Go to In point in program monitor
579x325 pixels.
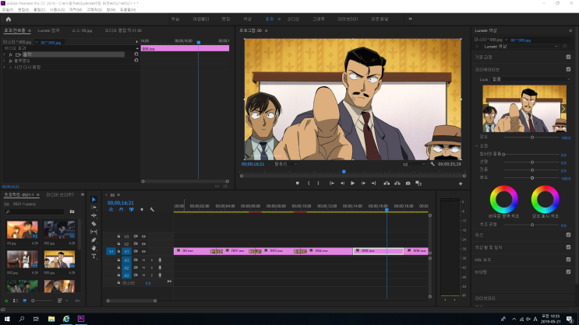coord(332,183)
